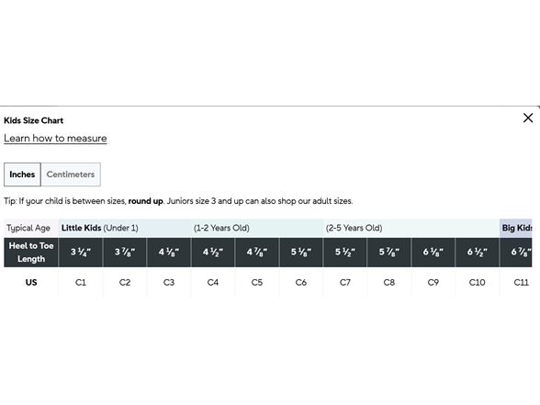Screen dimensions: 540x405
Task: Click the Big Kids age header
Action: [516, 228]
